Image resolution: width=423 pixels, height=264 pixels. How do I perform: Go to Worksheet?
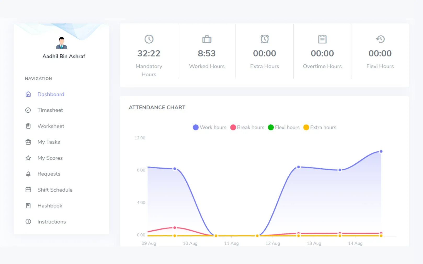tap(51, 126)
